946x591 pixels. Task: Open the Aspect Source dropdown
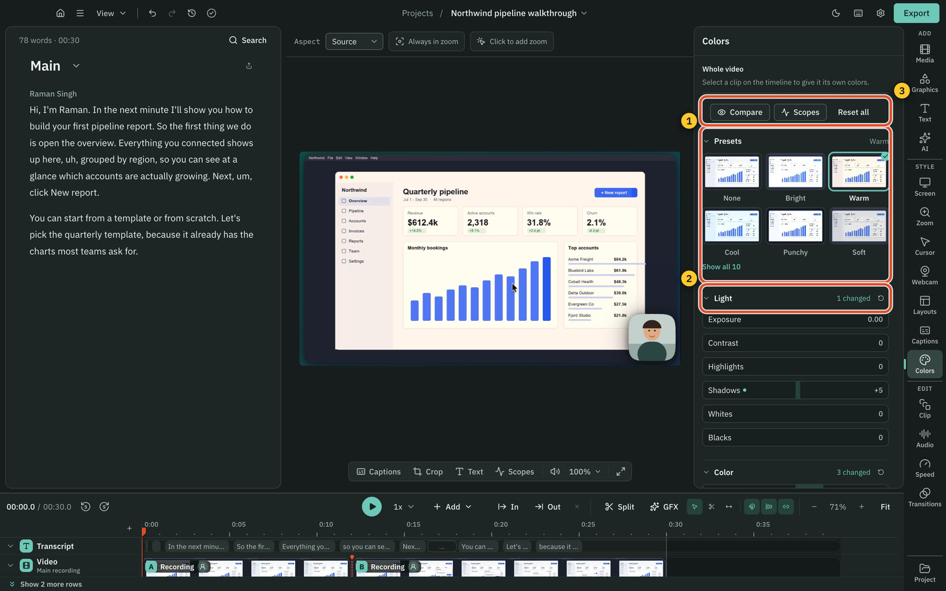354,41
